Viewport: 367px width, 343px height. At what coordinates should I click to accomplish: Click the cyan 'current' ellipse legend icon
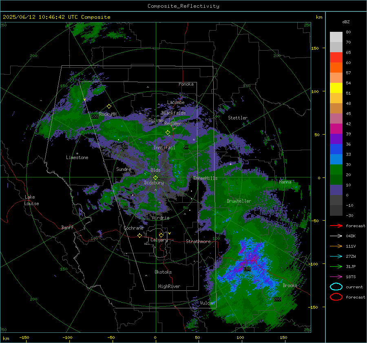click(x=336, y=287)
